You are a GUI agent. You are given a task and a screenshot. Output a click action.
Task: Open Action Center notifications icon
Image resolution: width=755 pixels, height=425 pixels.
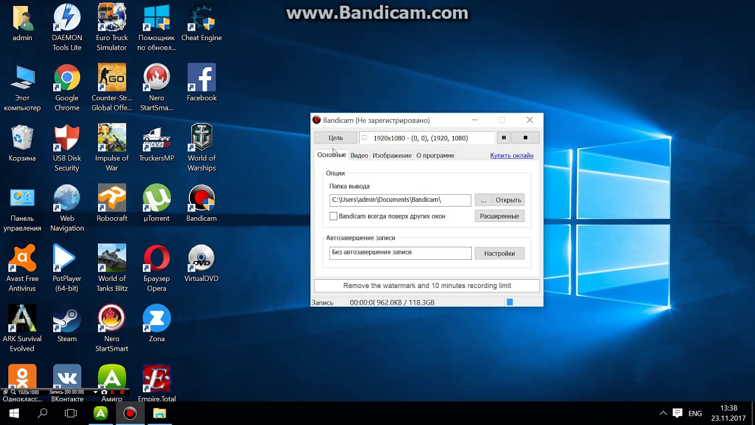(678, 414)
